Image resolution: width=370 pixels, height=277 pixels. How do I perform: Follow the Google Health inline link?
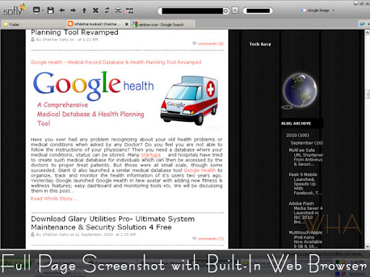tap(199, 170)
